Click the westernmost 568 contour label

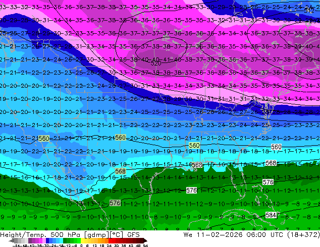(120, 171)
